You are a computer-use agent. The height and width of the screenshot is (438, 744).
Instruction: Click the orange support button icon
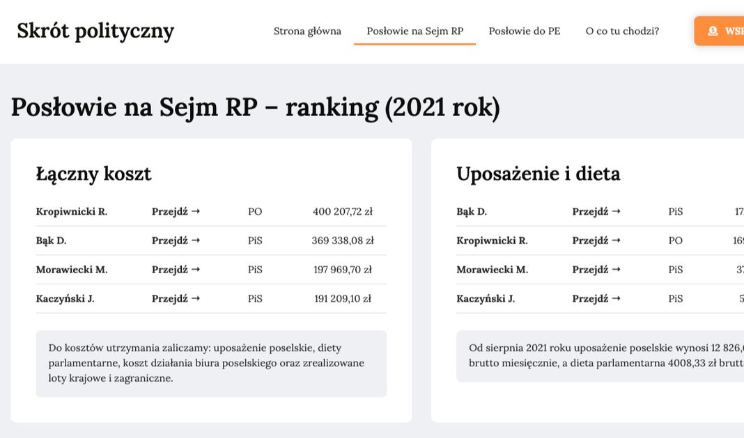coord(713,31)
